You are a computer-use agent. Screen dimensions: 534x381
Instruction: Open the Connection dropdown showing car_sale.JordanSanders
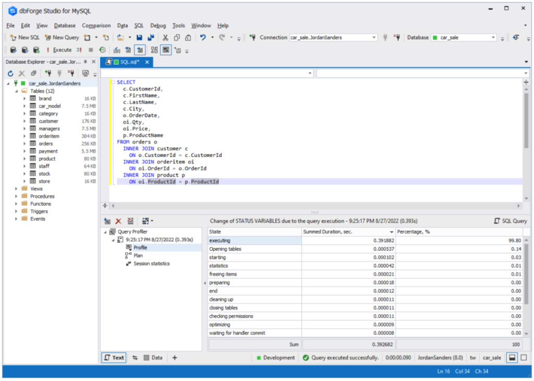[x=373, y=37]
